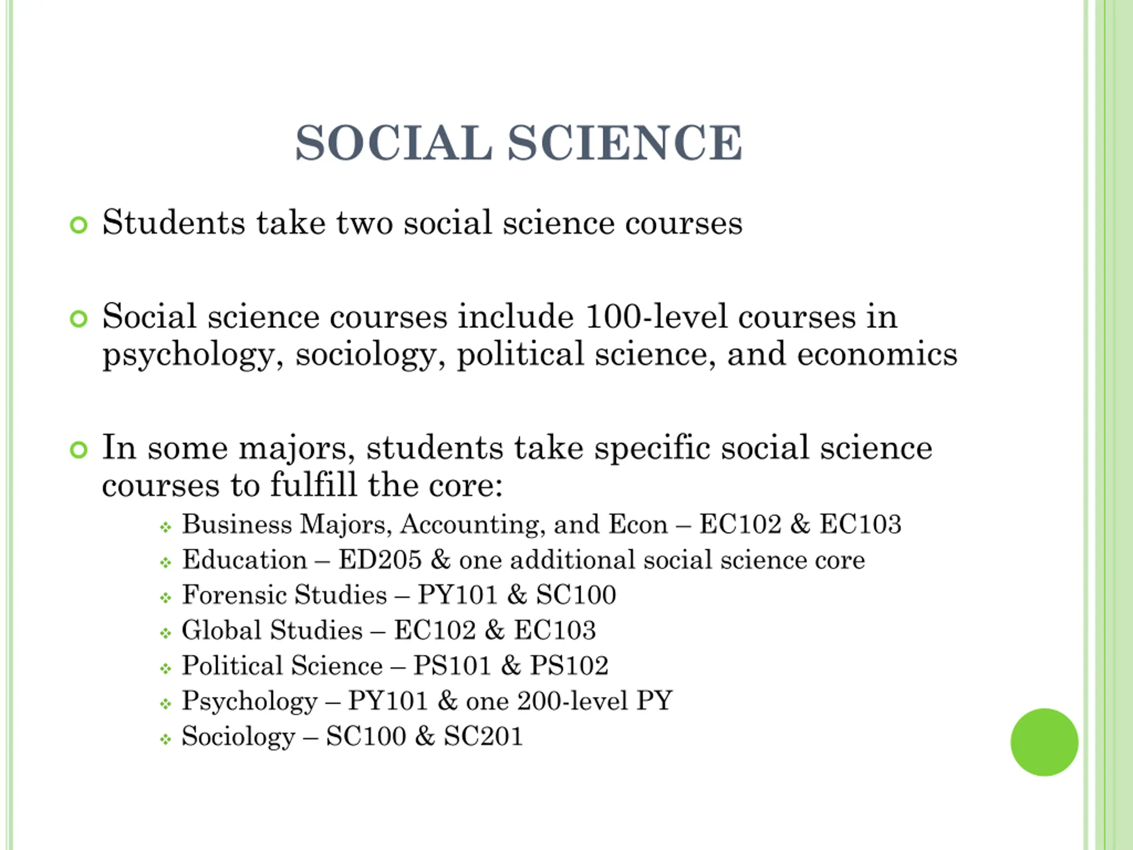Click the diamond bullet next to Psychology

(166, 704)
